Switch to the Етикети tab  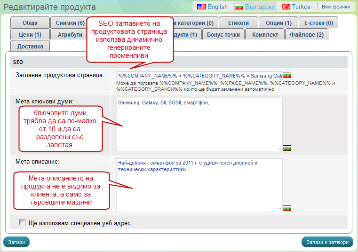click(x=238, y=23)
